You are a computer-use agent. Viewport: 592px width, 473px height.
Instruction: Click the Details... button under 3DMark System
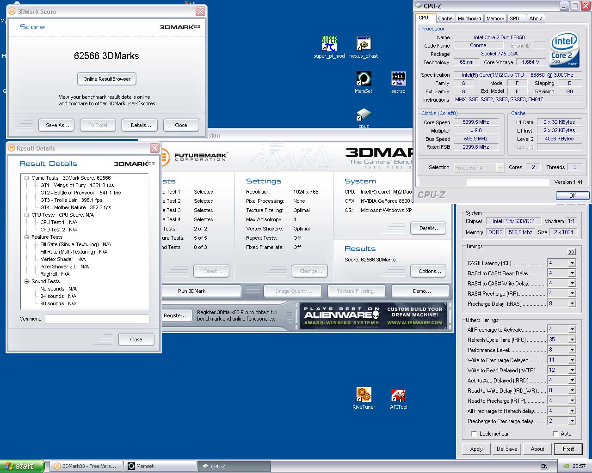pyautogui.click(x=428, y=228)
